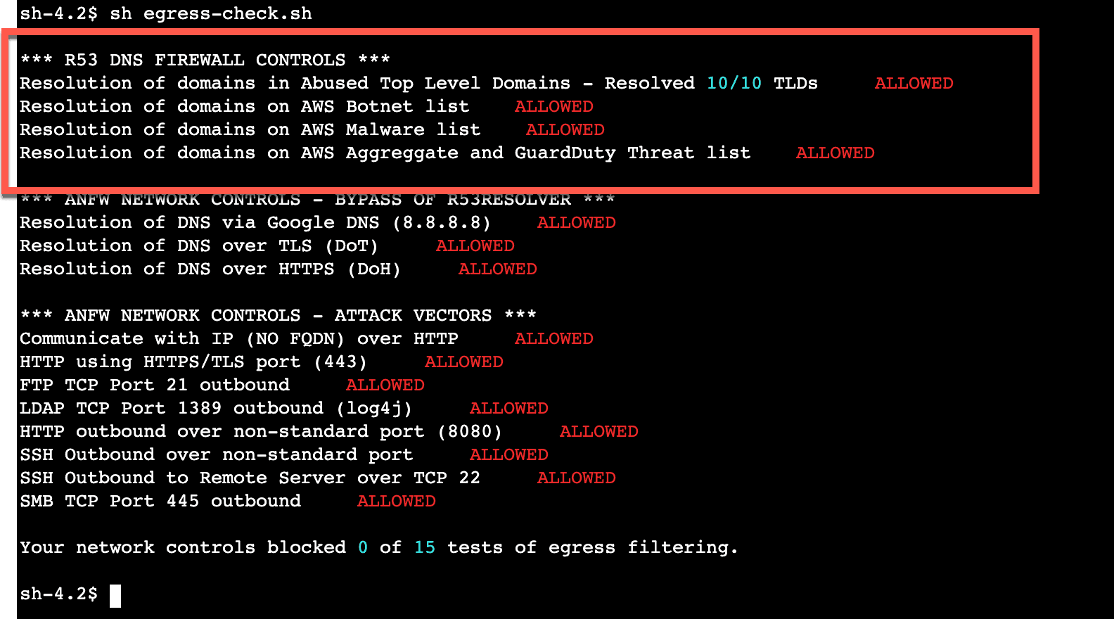Click ALLOWED next to DNS over TLS

(x=475, y=245)
